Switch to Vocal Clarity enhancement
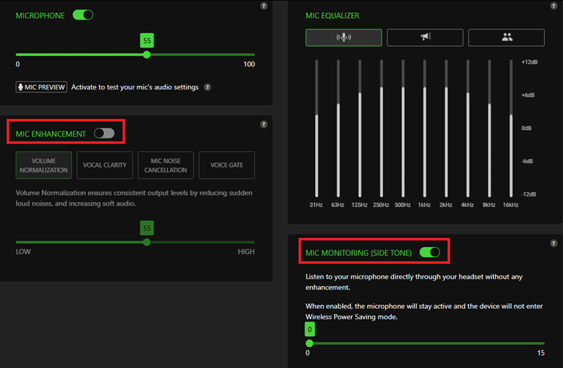The height and width of the screenshot is (368, 563). point(105,165)
